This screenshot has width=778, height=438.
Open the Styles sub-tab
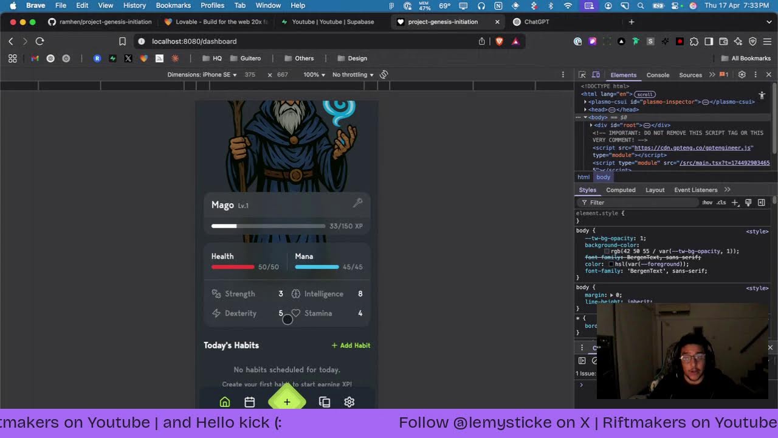[587, 190]
